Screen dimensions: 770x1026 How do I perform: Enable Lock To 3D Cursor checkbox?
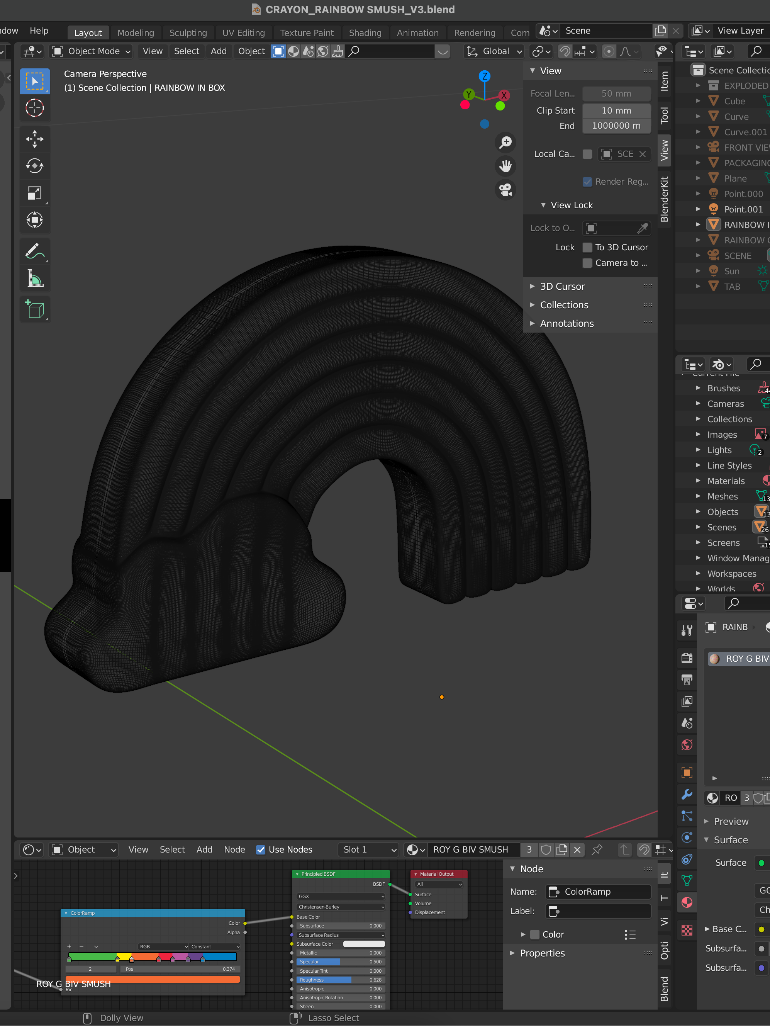coord(587,247)
